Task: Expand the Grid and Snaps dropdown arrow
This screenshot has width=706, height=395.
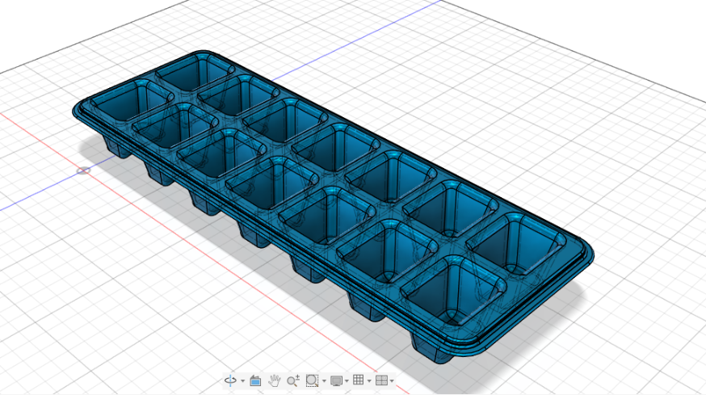Action: pyautogui.click(x=369, y=381)
